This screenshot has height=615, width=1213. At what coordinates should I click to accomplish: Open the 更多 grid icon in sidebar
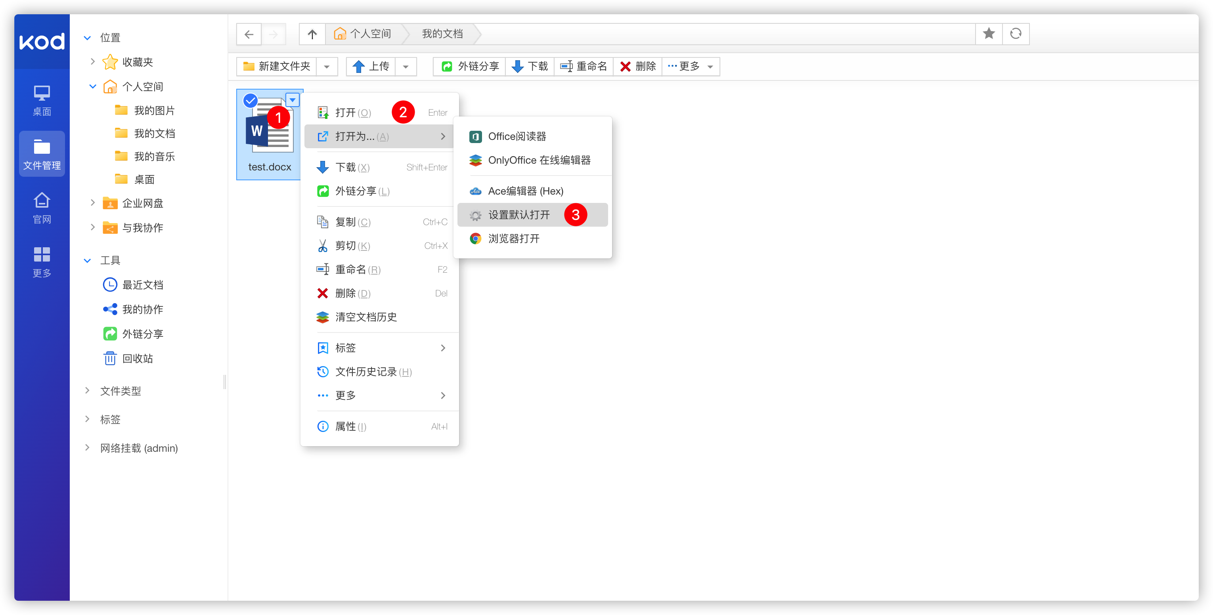42,262
